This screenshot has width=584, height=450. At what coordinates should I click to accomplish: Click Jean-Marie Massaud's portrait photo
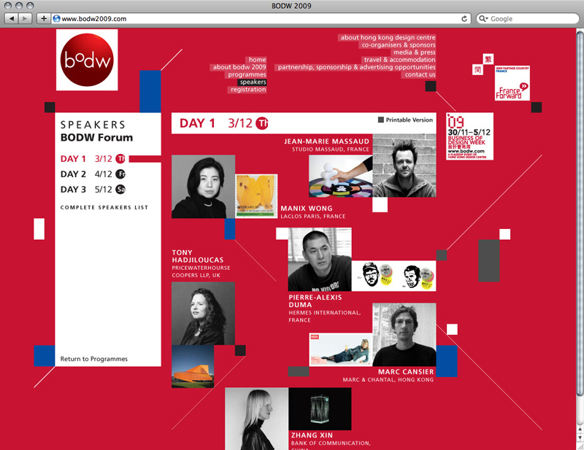(404, 166)
